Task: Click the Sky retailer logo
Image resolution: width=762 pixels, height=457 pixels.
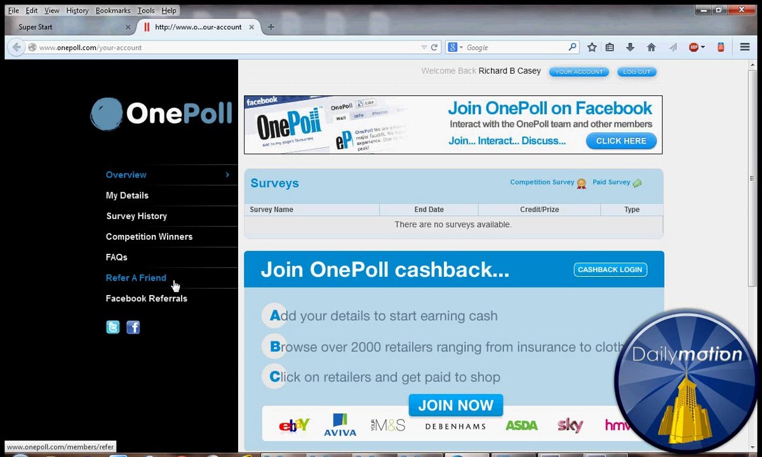Action: pos(570,425)
